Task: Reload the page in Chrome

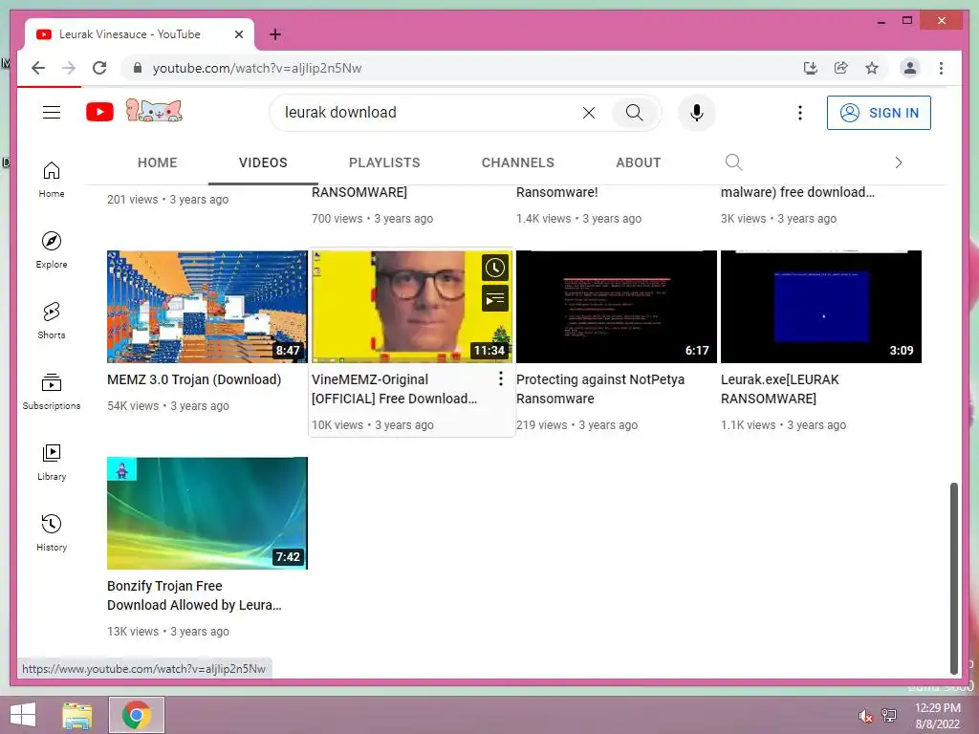Action: click(x=99, y=68)
